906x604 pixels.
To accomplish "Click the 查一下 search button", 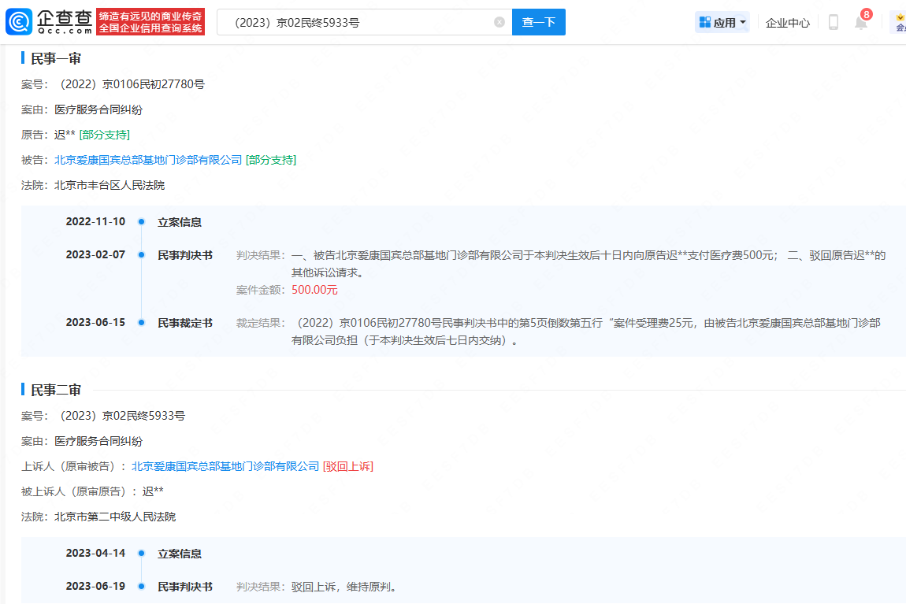I will pyautogui.click(x=539, y=22).
